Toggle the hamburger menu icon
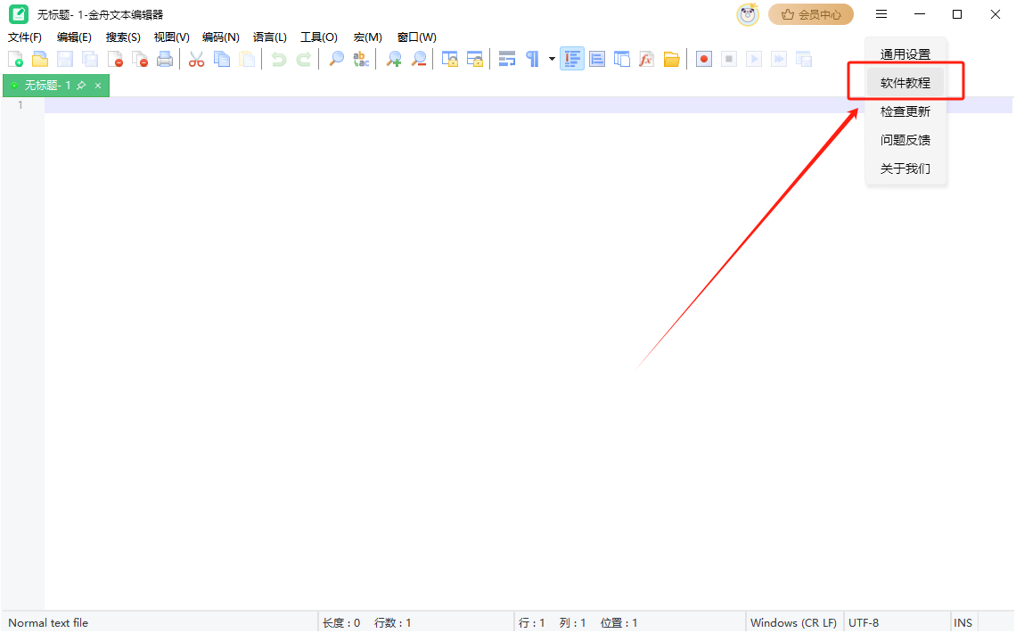The width and height of the screenshot is (1016, 633). (881, 14)
